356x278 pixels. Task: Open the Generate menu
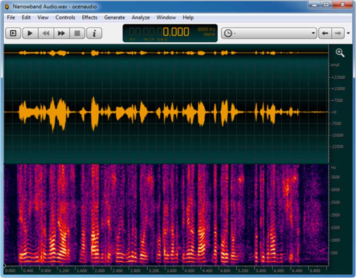114,17
